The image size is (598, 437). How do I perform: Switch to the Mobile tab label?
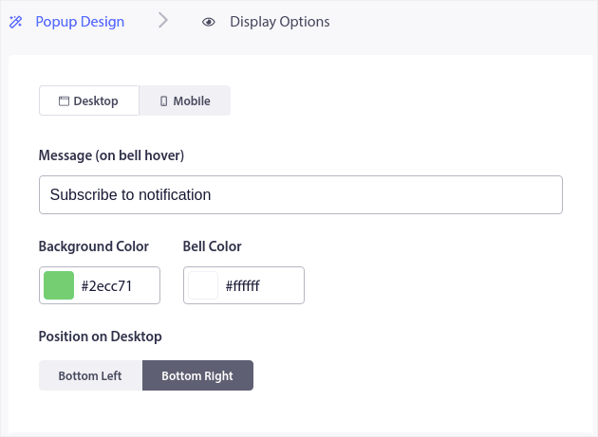tap(192, 101)
